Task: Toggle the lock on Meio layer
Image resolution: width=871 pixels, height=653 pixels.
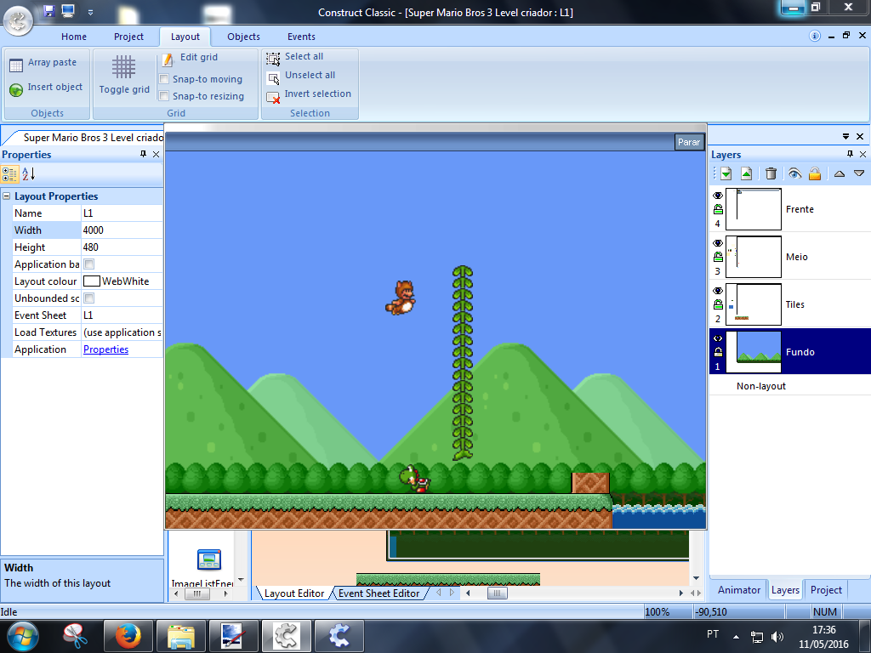Action: click(718, 257)
